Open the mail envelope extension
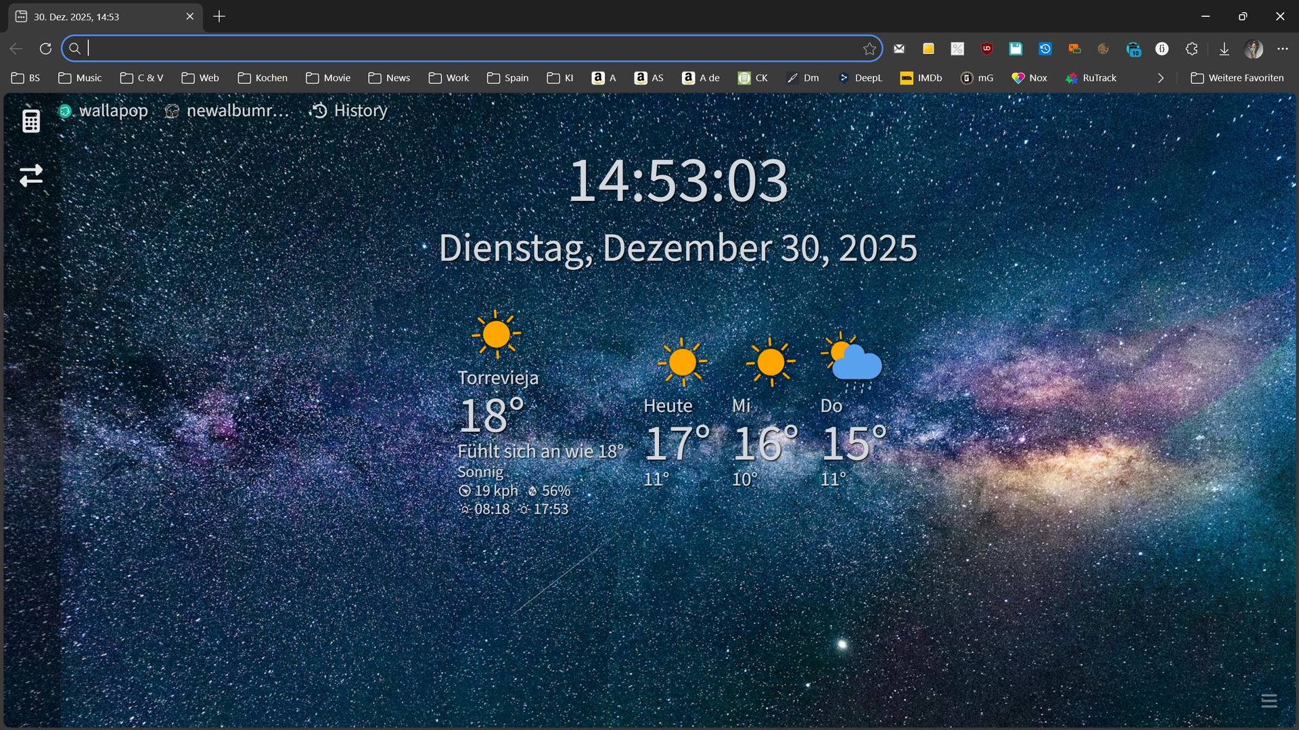Image resolution: width=1299 pixels, height=730 pixels. [x=899, y=49]
